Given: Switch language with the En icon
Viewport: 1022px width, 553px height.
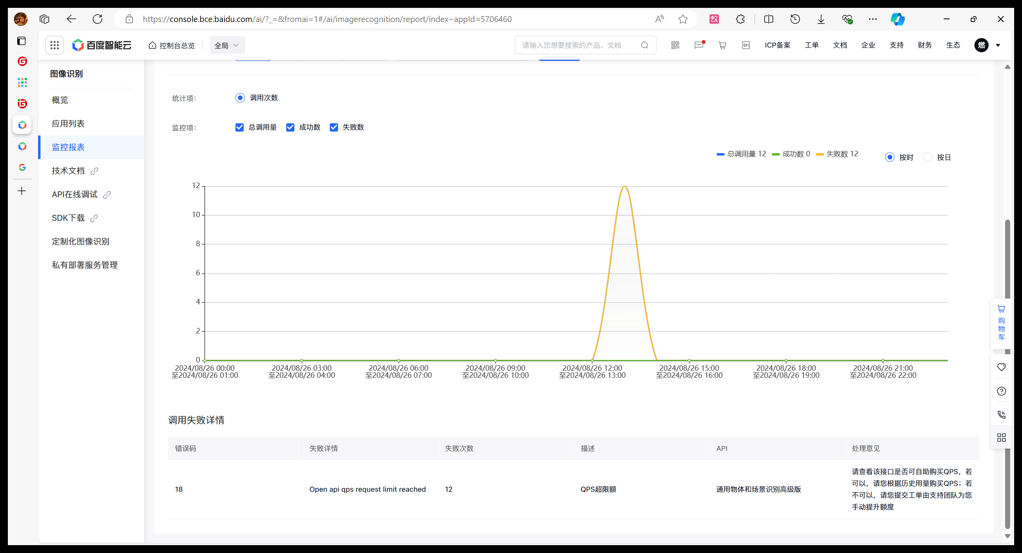Looking at the screenshot, I should tap(746, 45).
